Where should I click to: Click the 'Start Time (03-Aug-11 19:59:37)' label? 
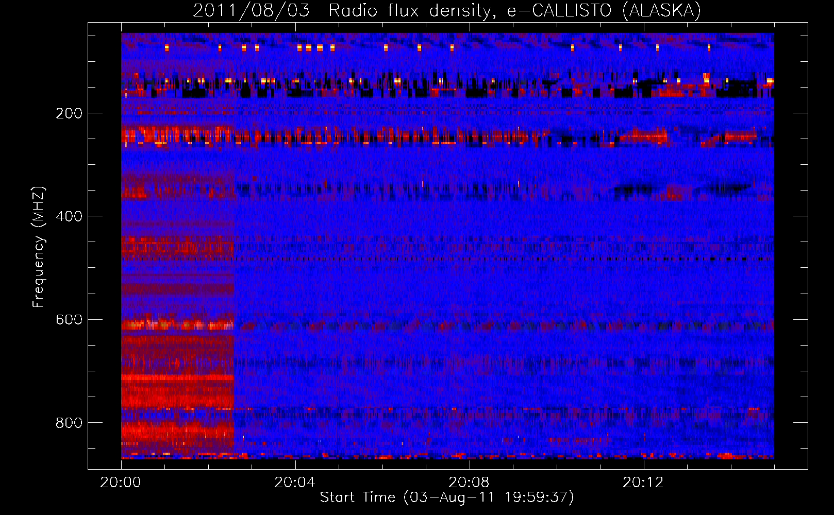[x=447, y=497]
